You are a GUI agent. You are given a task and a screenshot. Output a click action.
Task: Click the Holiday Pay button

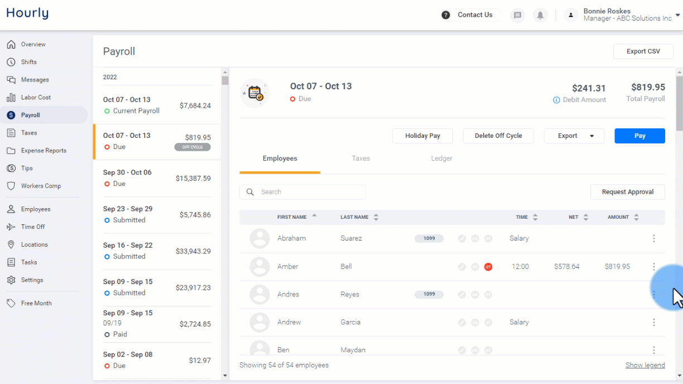point(422,136)
